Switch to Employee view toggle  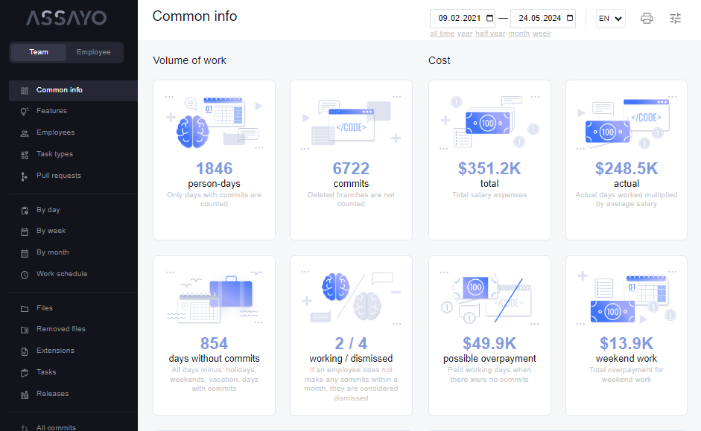[x=94, y=52]
